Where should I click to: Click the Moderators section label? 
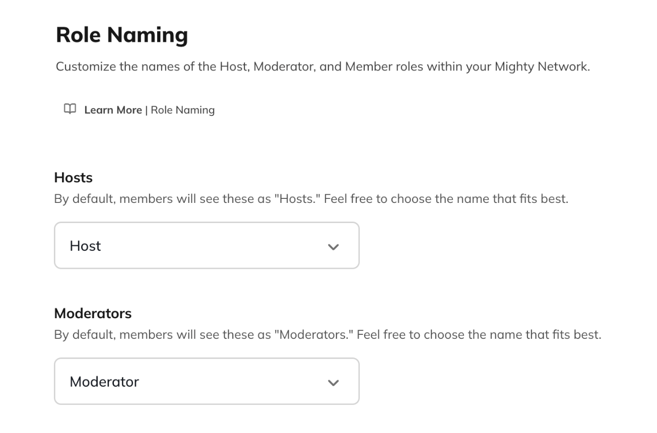[93, 314]
